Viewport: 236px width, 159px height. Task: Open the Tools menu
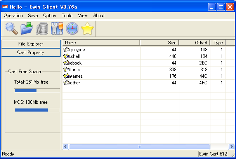67,16
